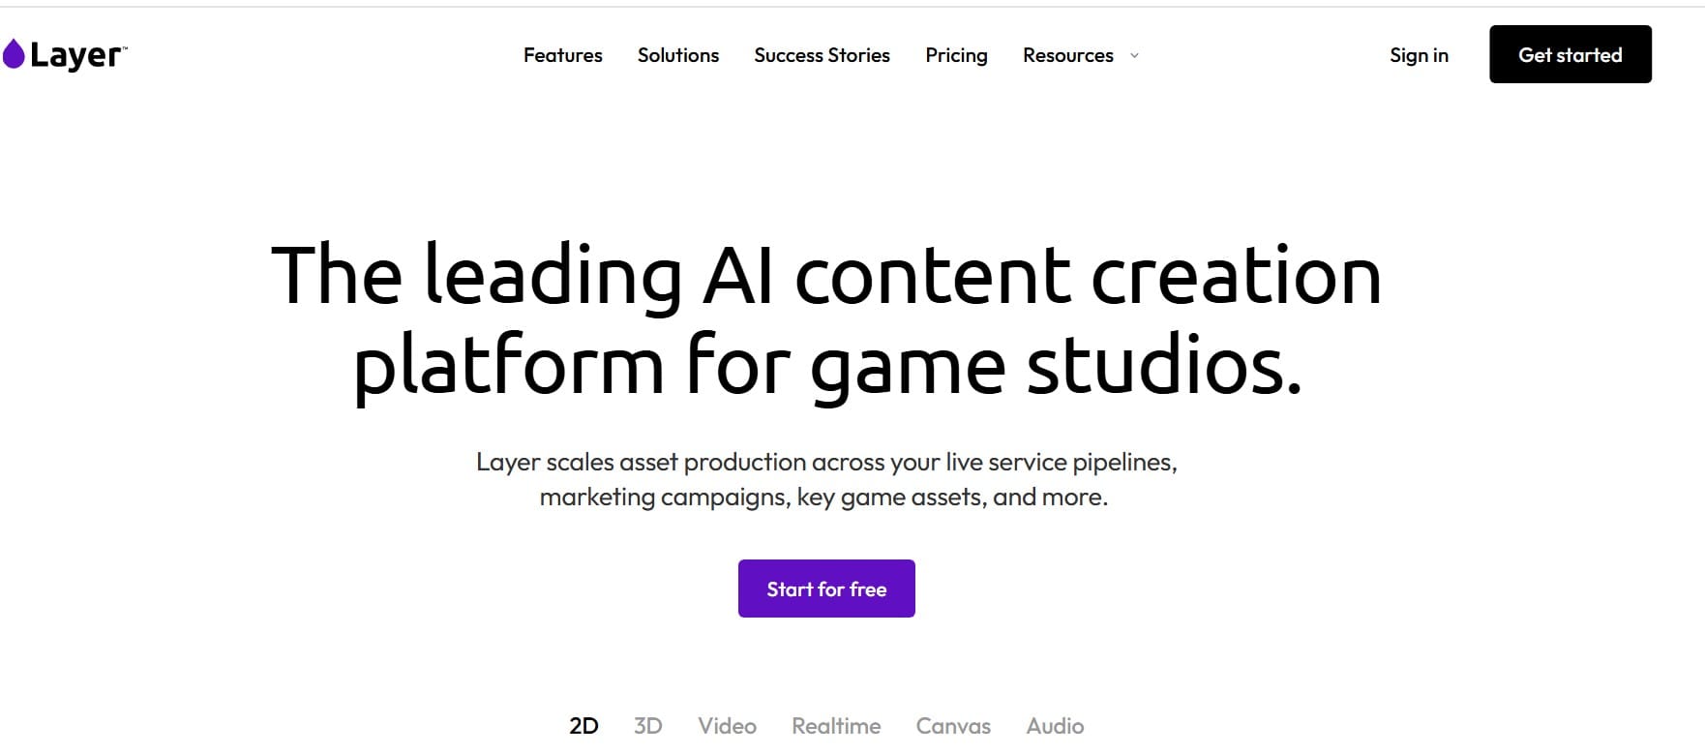Select the 3D tab

pos(648,724)
